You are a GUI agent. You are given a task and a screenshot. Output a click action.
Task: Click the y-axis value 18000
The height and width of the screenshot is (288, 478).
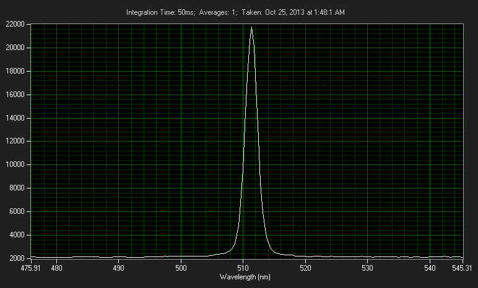(x=15, y=71)
